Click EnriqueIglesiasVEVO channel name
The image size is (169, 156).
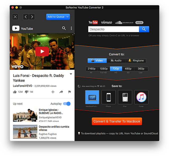tap(50, 117)
